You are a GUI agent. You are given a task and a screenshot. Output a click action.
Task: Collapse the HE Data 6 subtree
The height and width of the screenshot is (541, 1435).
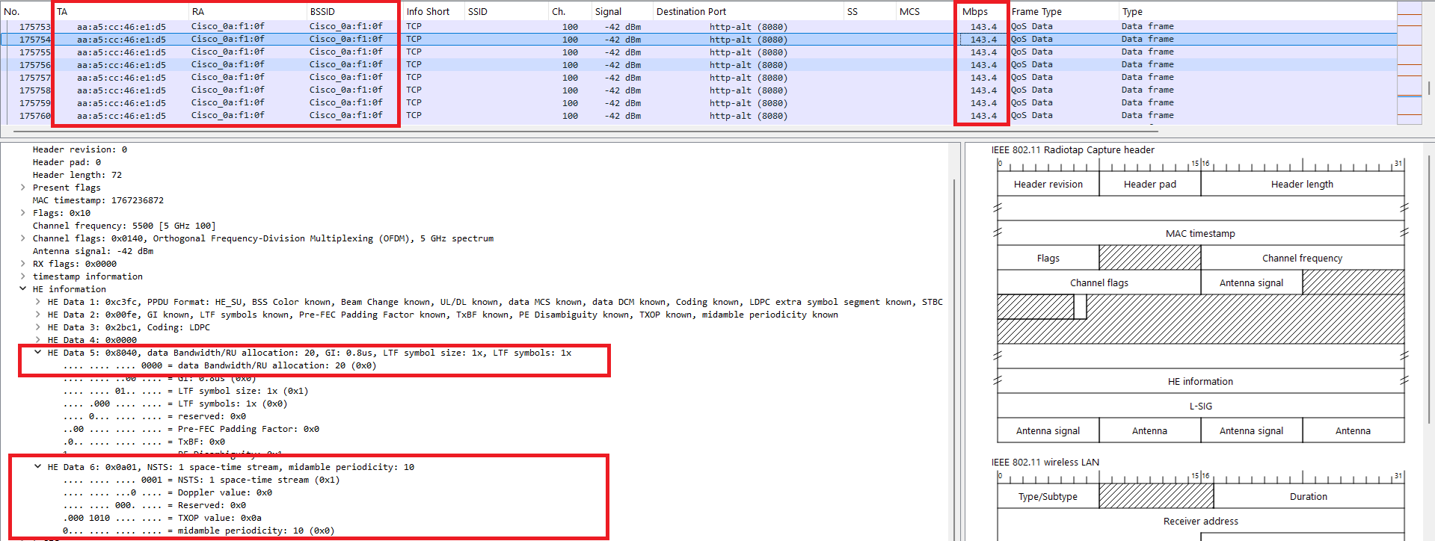tap(38, 467)
